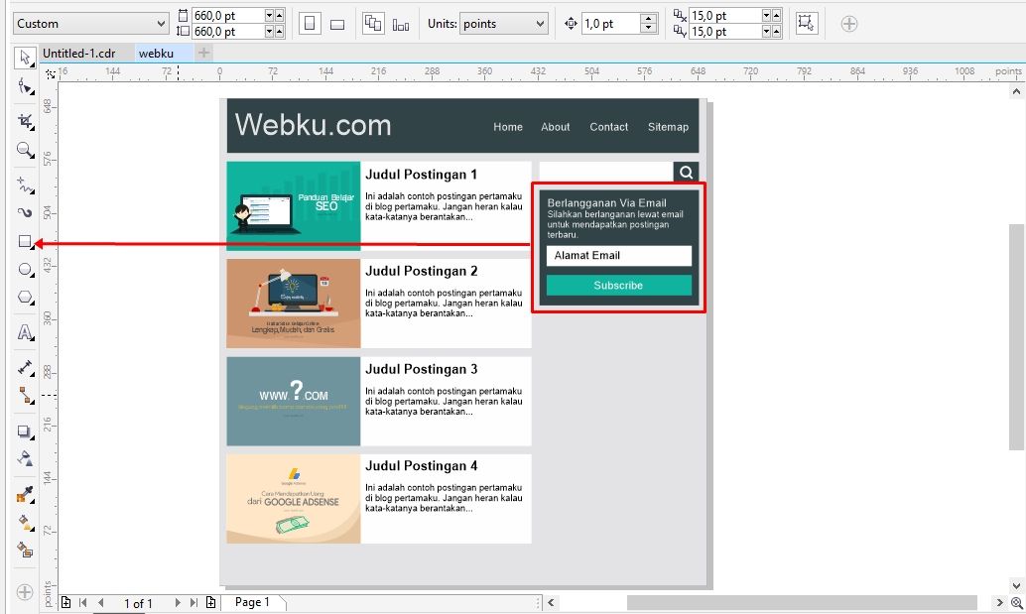
Task: Select the Rectangle tool
Action: [x=25, y=240]
